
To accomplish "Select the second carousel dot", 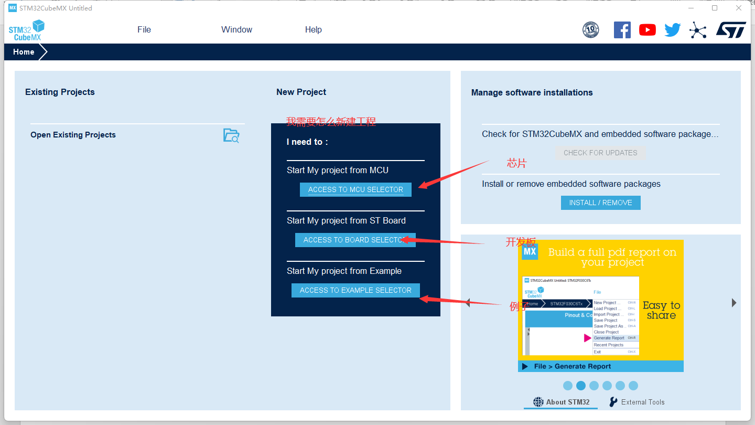I will point(581,386).
